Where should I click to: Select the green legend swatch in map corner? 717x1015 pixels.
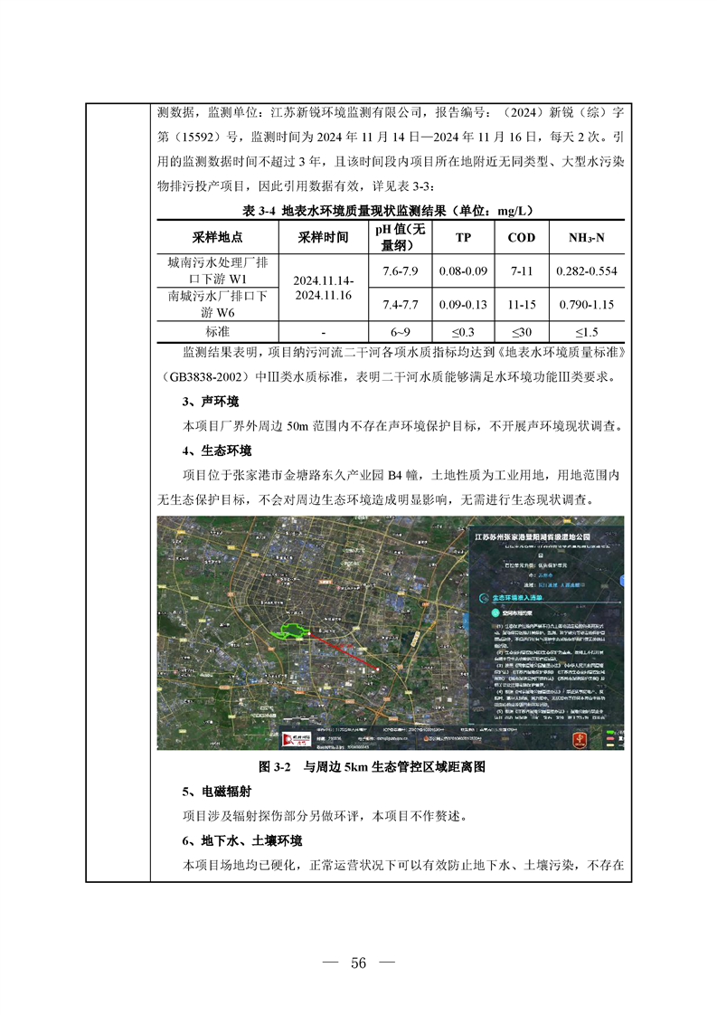611,734
